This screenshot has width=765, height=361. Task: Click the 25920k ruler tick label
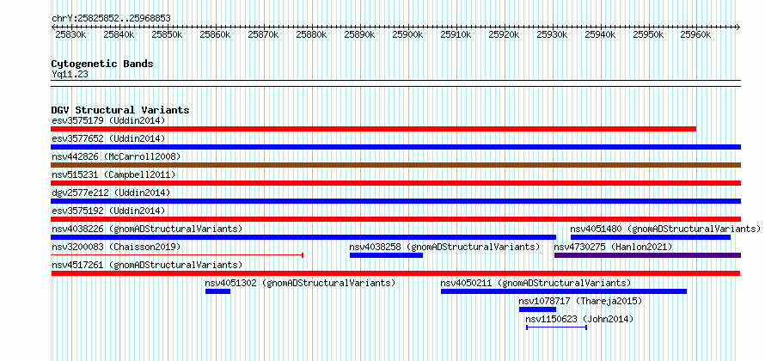coord(504,34)
